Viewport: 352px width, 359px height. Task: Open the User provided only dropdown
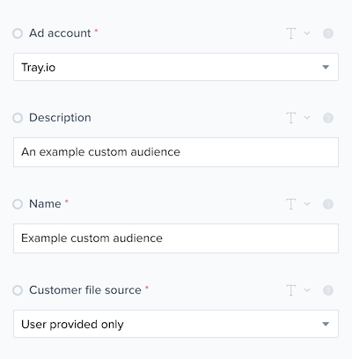(176, 324)
